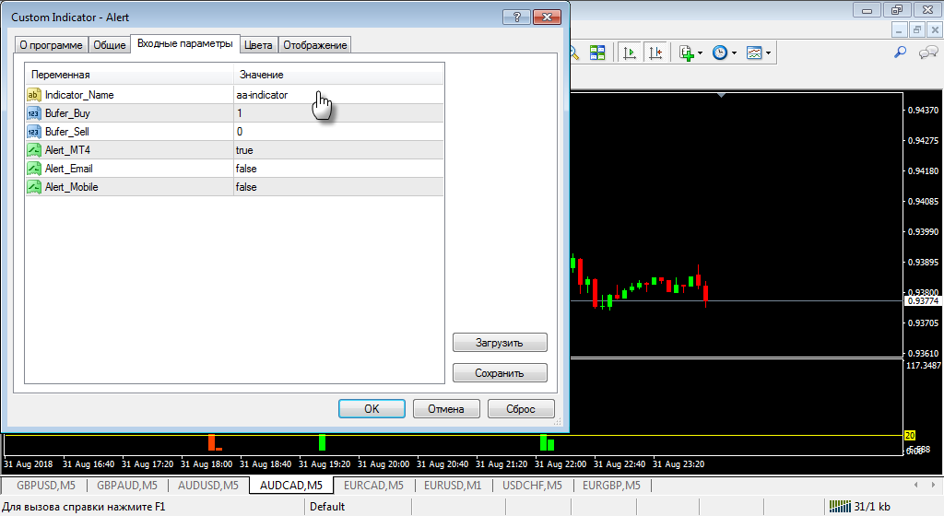Click the chart templates icon
The image size is (944, 516).
click(754, 53)
